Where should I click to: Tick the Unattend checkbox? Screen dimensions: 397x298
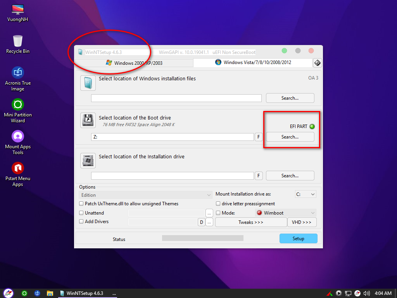click(x=81, y=213)
